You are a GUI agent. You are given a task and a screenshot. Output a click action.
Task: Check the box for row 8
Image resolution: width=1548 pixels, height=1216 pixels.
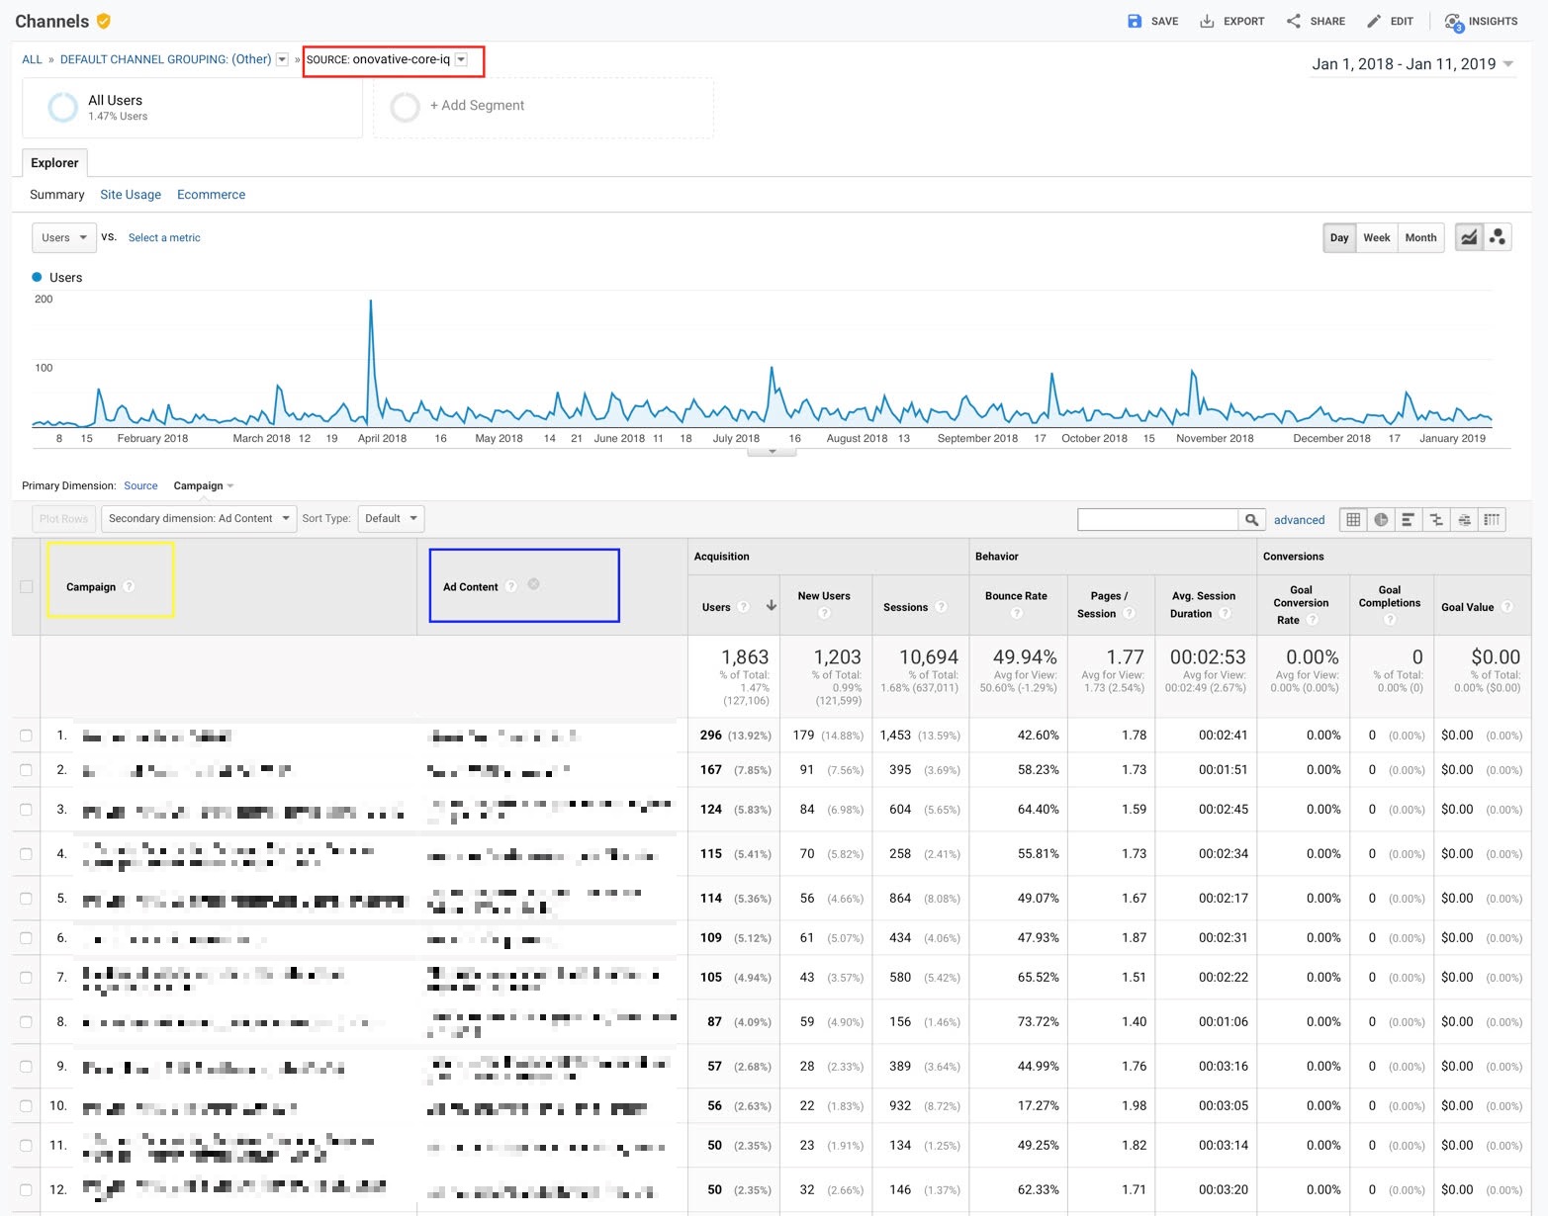(27, 1022)
